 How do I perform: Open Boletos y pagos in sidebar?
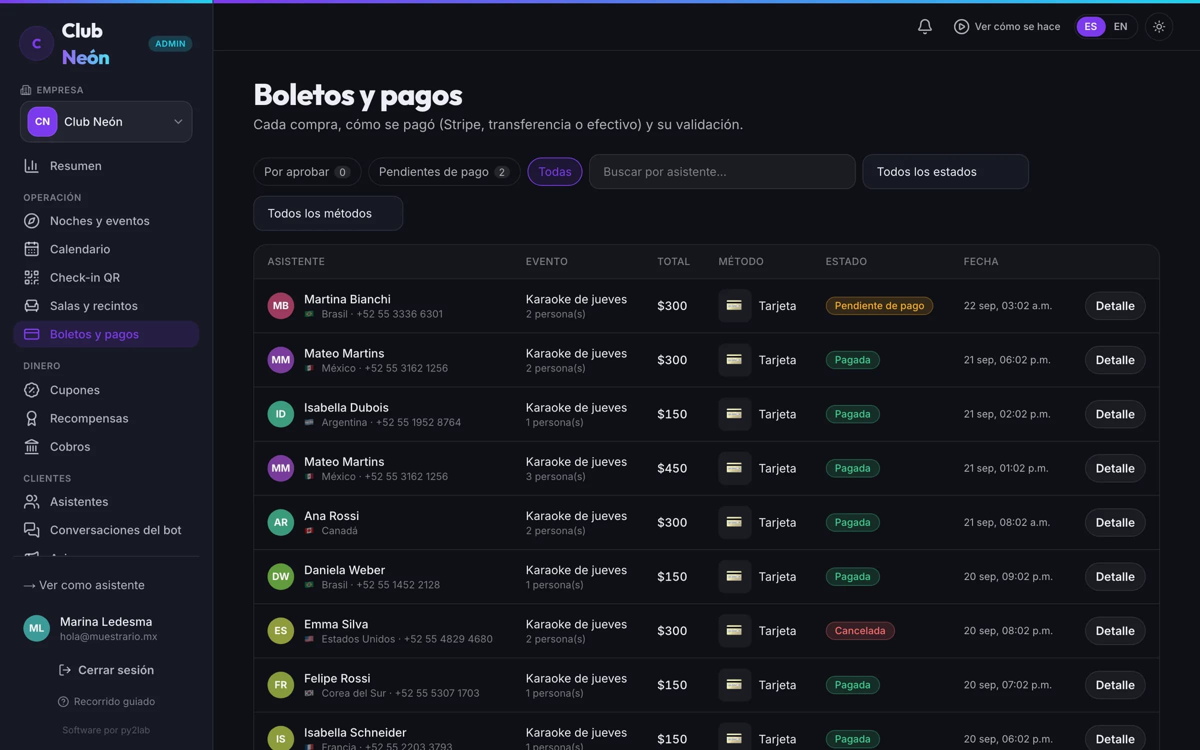point(106,334)
